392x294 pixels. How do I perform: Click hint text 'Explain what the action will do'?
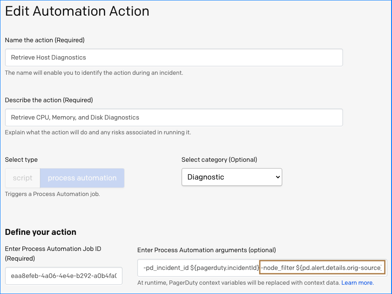(x=98, y=132)
